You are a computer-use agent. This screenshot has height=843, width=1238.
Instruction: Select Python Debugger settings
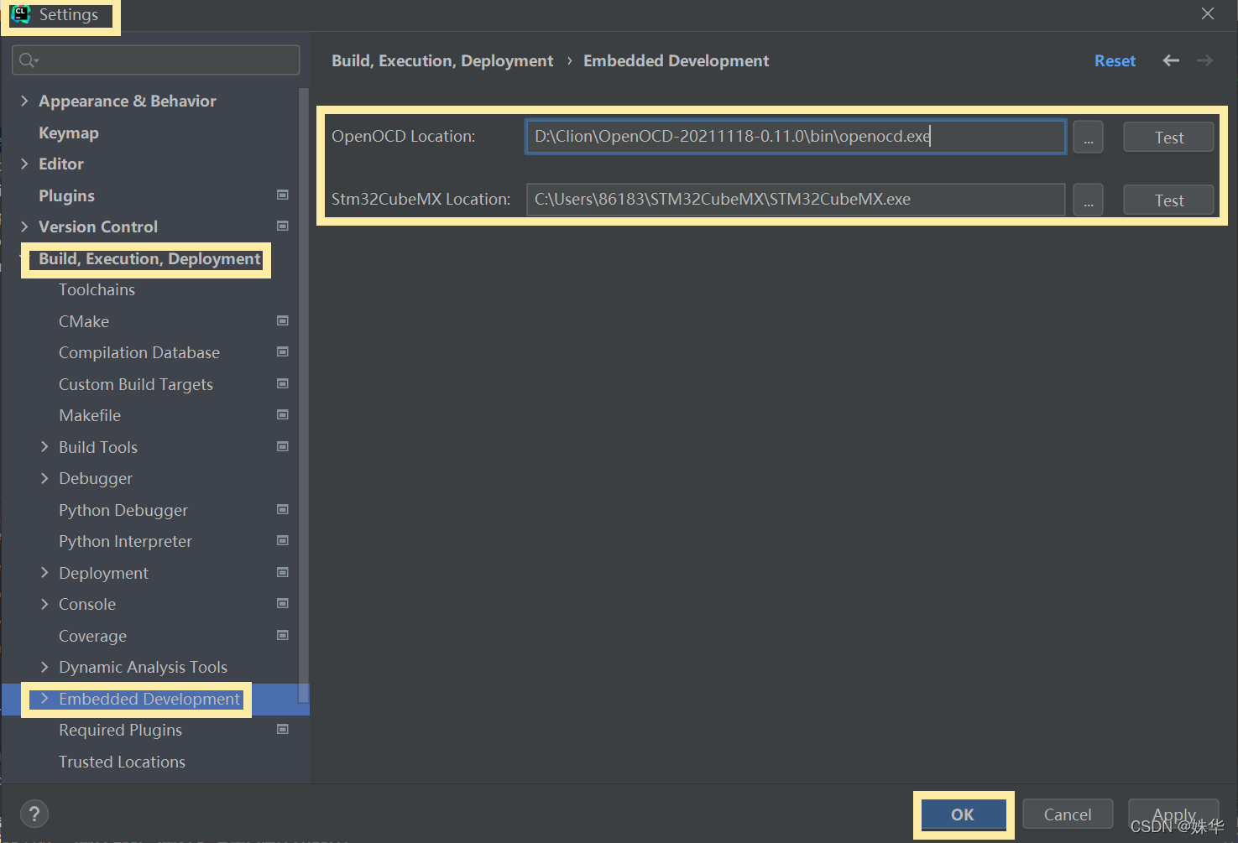point(123,510)
